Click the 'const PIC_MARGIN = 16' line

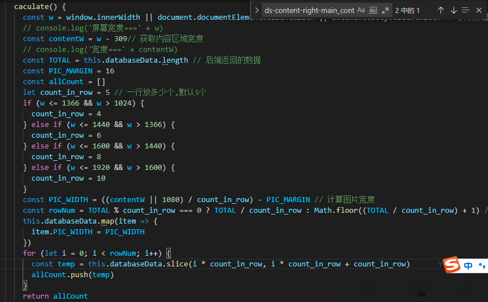68,71
